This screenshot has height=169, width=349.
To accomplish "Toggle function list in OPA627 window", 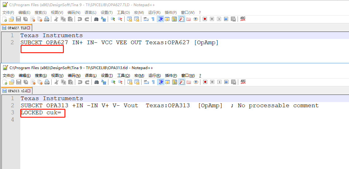I will [181, 19].
